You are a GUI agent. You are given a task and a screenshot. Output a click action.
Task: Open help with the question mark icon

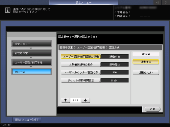click(x=166, y=2)
